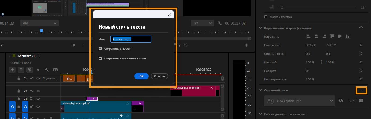Uncheck 'Сохранить в Проект' checkbox

click(100, 49)
